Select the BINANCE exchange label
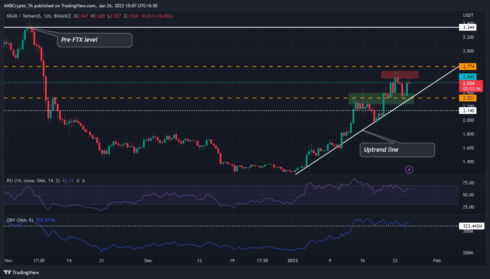Viewport: 490px width, 279px height. coord(62,16)
